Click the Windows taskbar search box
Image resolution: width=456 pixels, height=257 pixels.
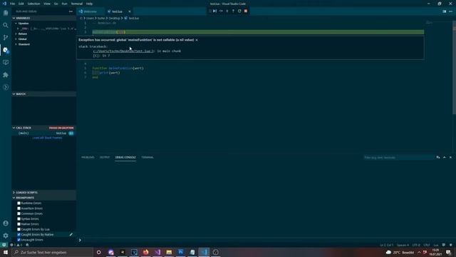52,252
